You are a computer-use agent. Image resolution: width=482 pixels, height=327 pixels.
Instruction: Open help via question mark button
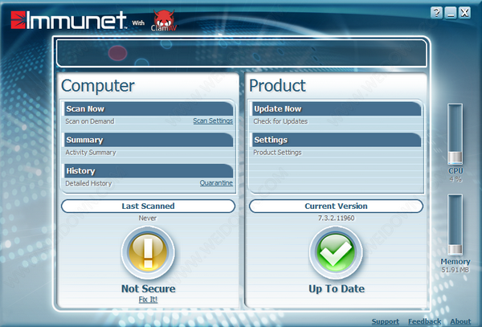tap(436, 13)
